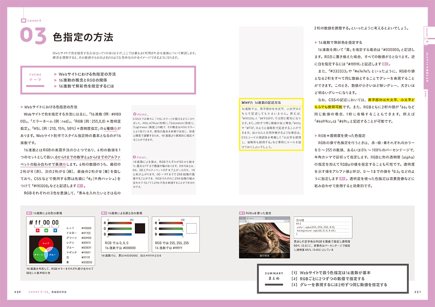Click the white color preview square
435x307 pixels.
191,228
